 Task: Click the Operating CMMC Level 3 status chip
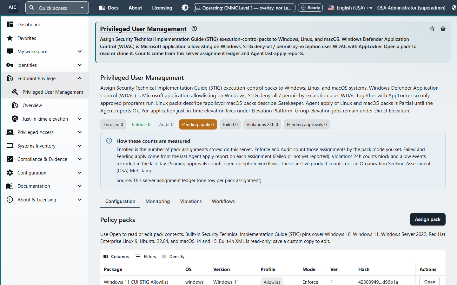tap(244, 8)
